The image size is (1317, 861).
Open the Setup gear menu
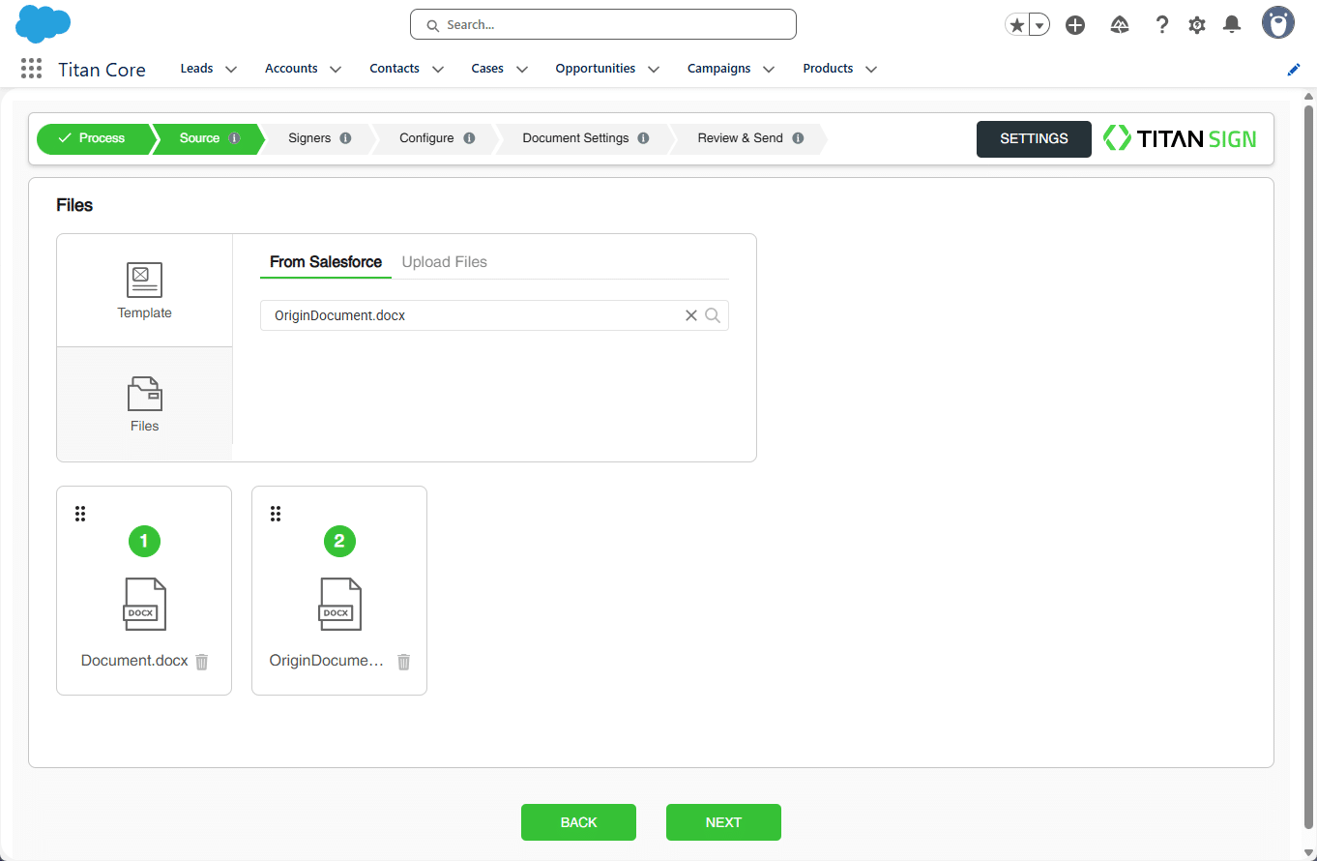(x=1197, y=25)
